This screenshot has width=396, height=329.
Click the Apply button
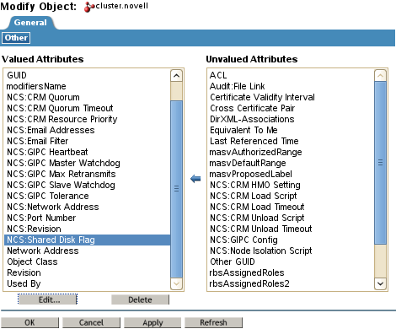coord(153,322)
